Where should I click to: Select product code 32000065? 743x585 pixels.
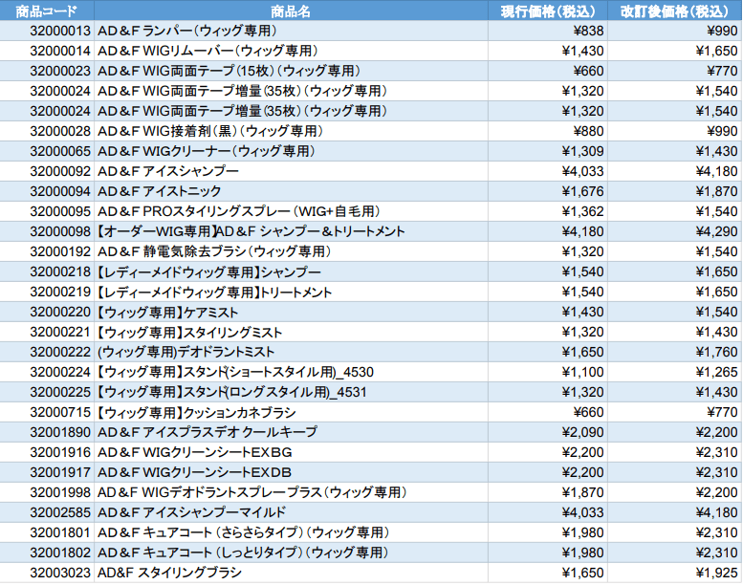coord(47,151)
